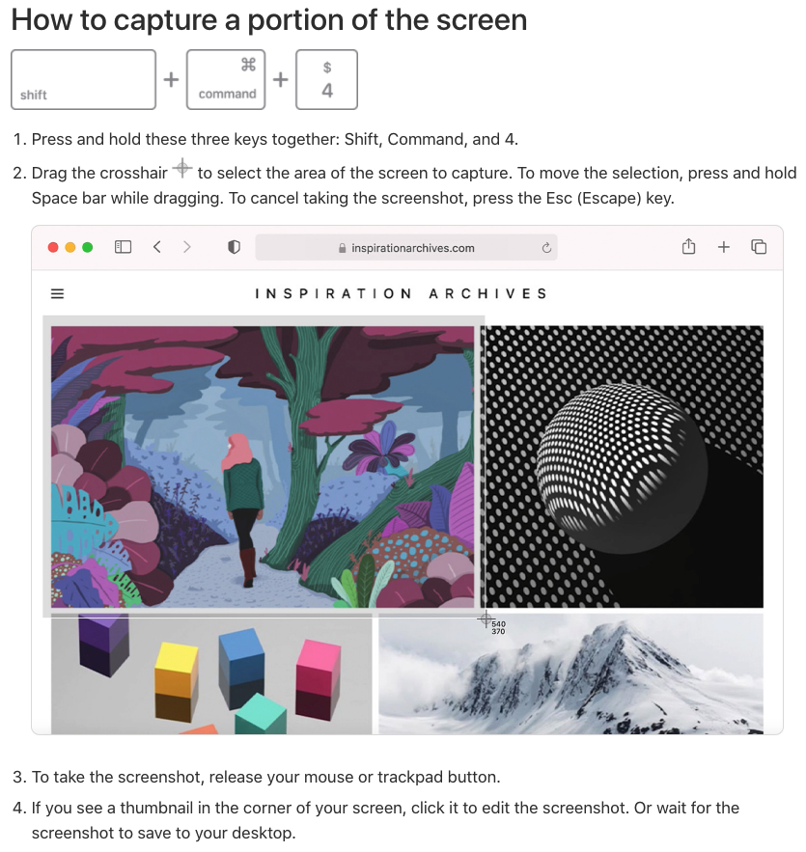Open the colored cubes image
Image resolution: width=806 pixels, height=852 pixels.
pyautogui.click(x=211, y=674)
